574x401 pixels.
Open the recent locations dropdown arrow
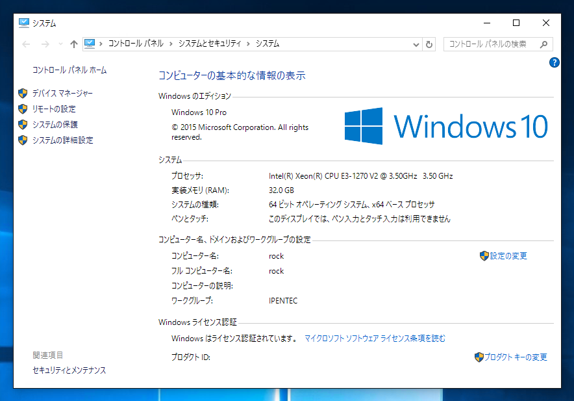click(60, 44)
